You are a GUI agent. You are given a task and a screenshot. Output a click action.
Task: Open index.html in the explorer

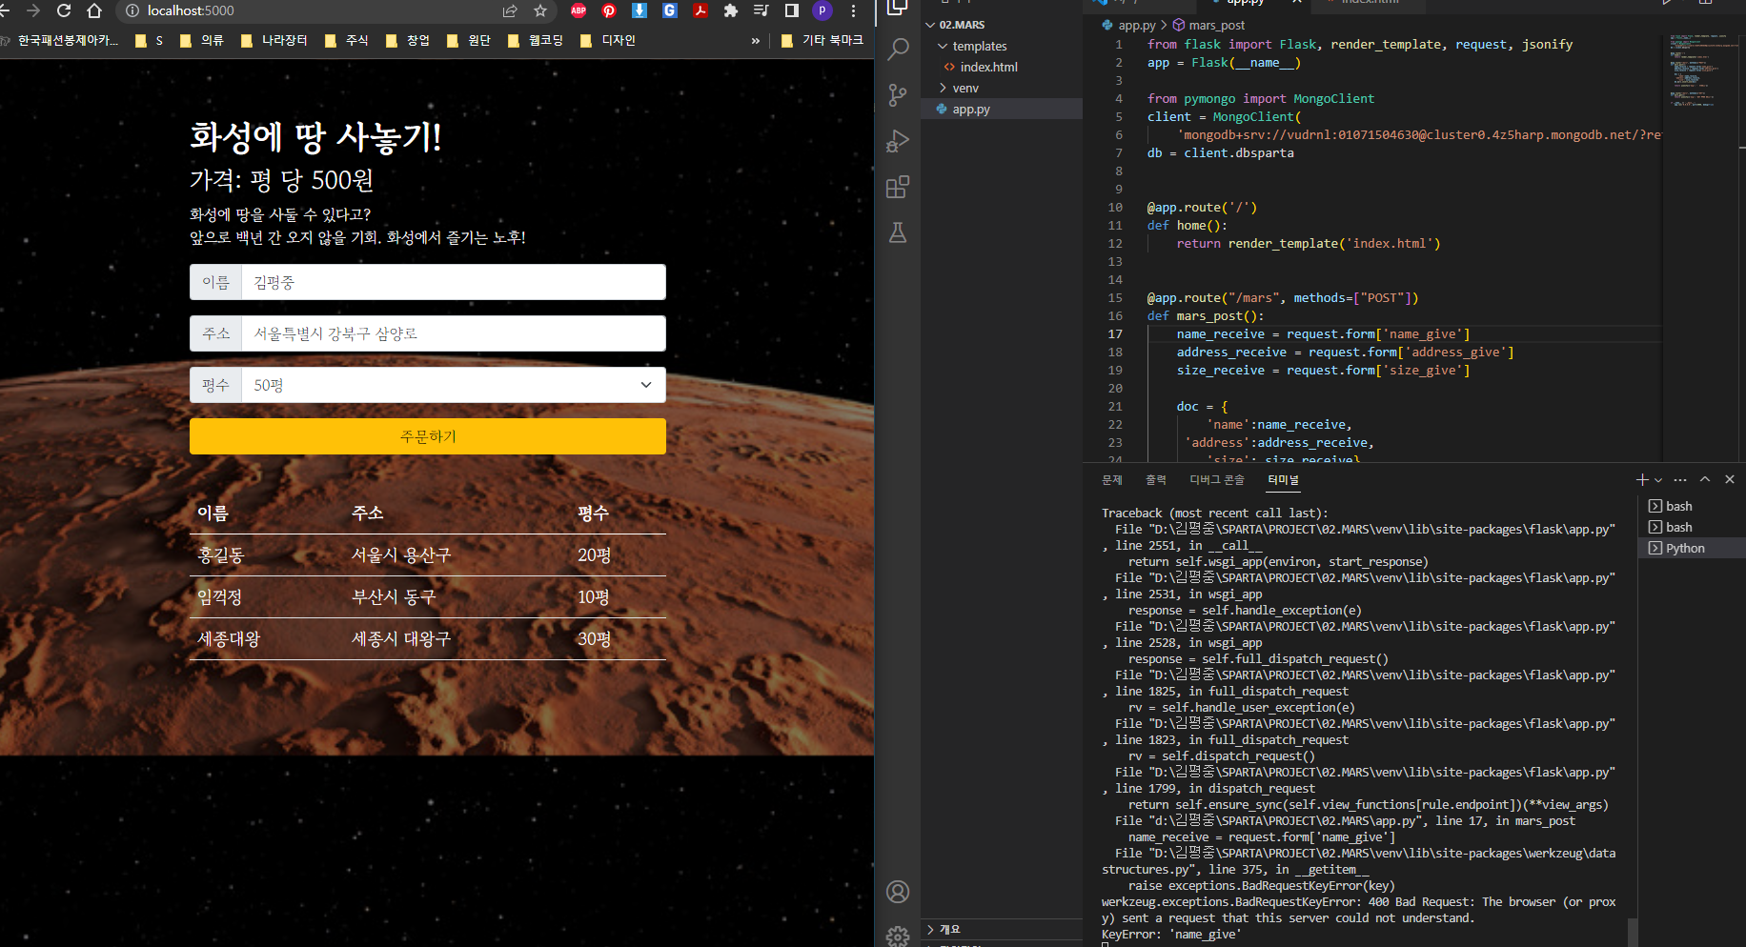click(1002, 67)
